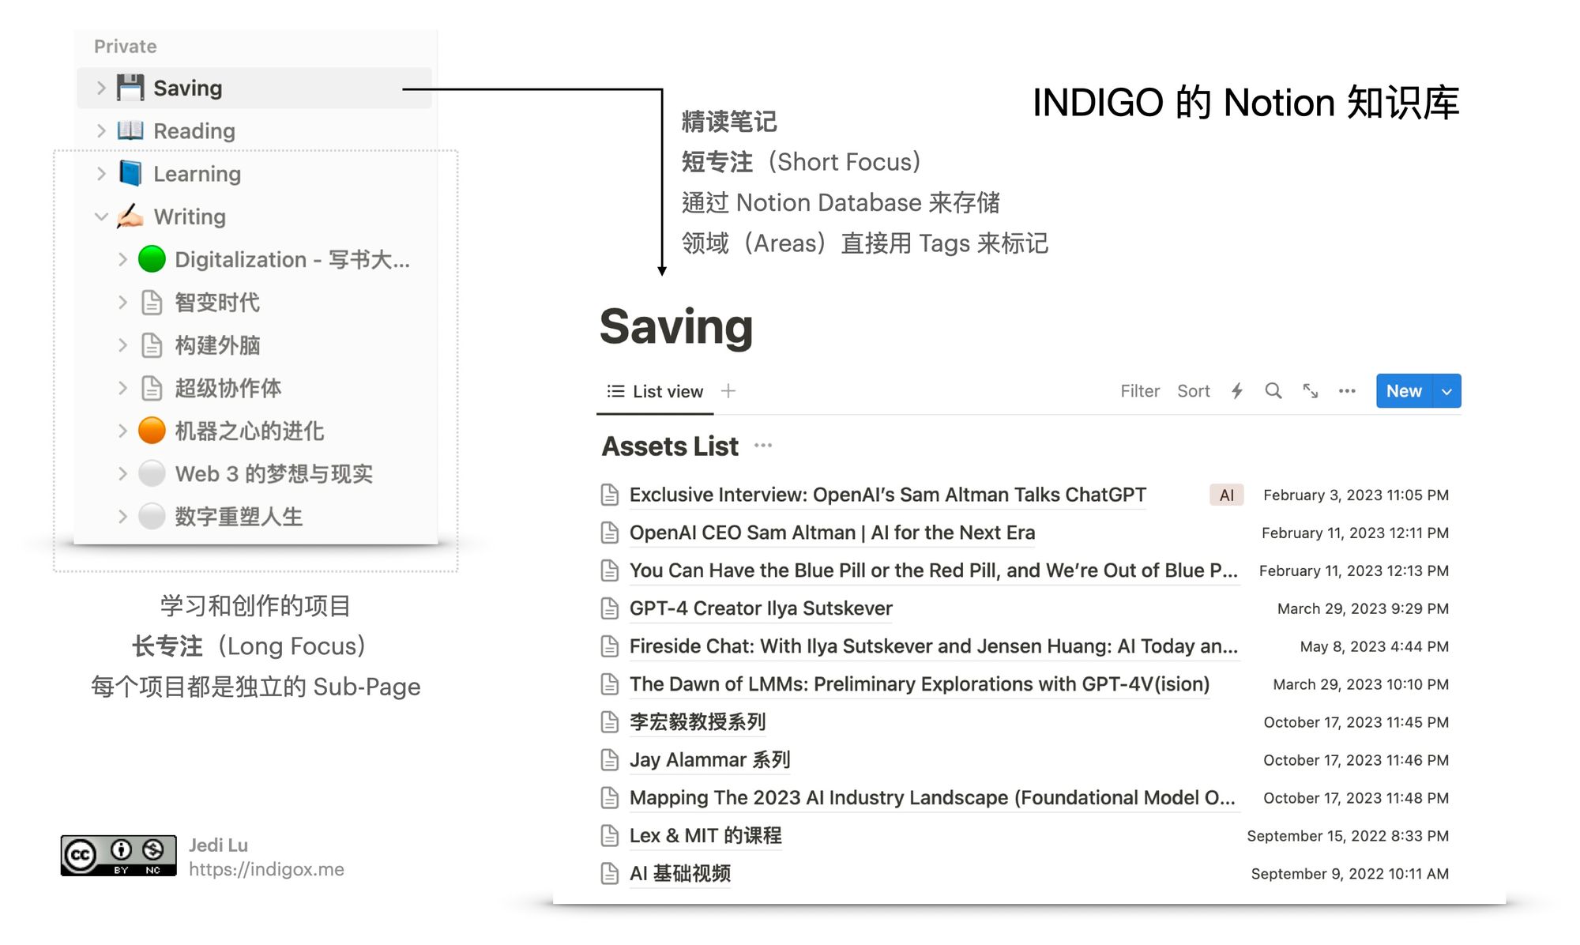Toggle the Sort option in database toolbar

[1194, 390]
